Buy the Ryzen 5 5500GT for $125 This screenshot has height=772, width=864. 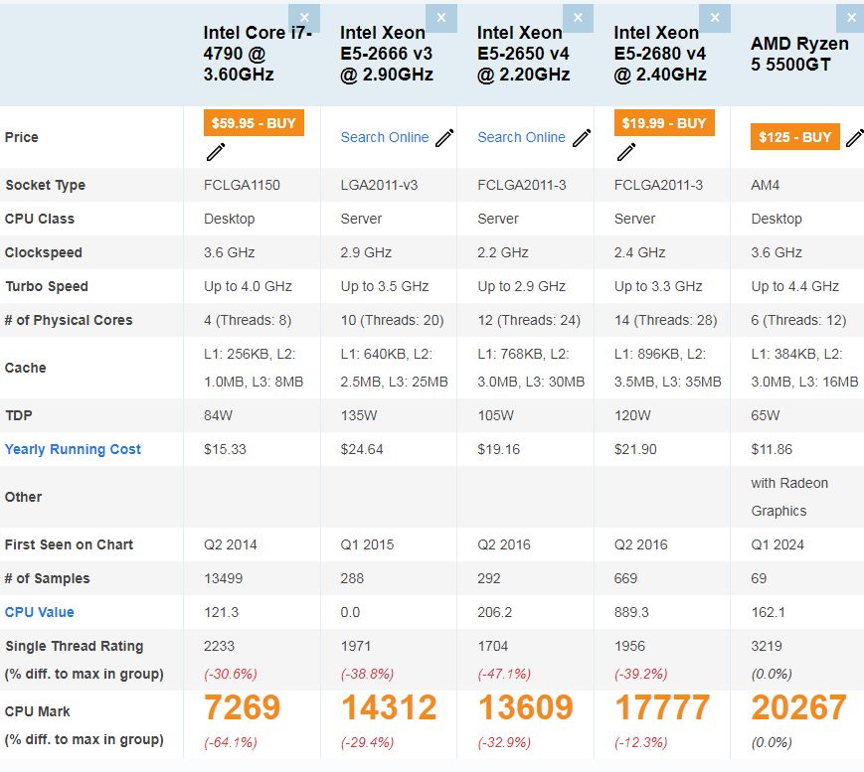click(795, 136)
